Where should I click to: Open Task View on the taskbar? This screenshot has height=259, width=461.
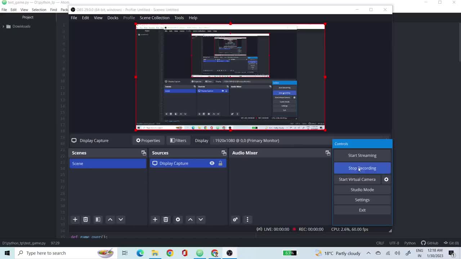[x=125, y=253]
